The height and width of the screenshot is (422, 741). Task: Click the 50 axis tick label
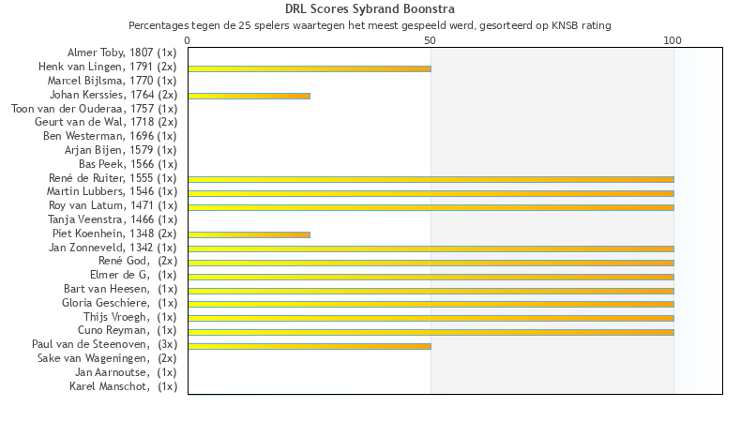[x=430, y=40]
